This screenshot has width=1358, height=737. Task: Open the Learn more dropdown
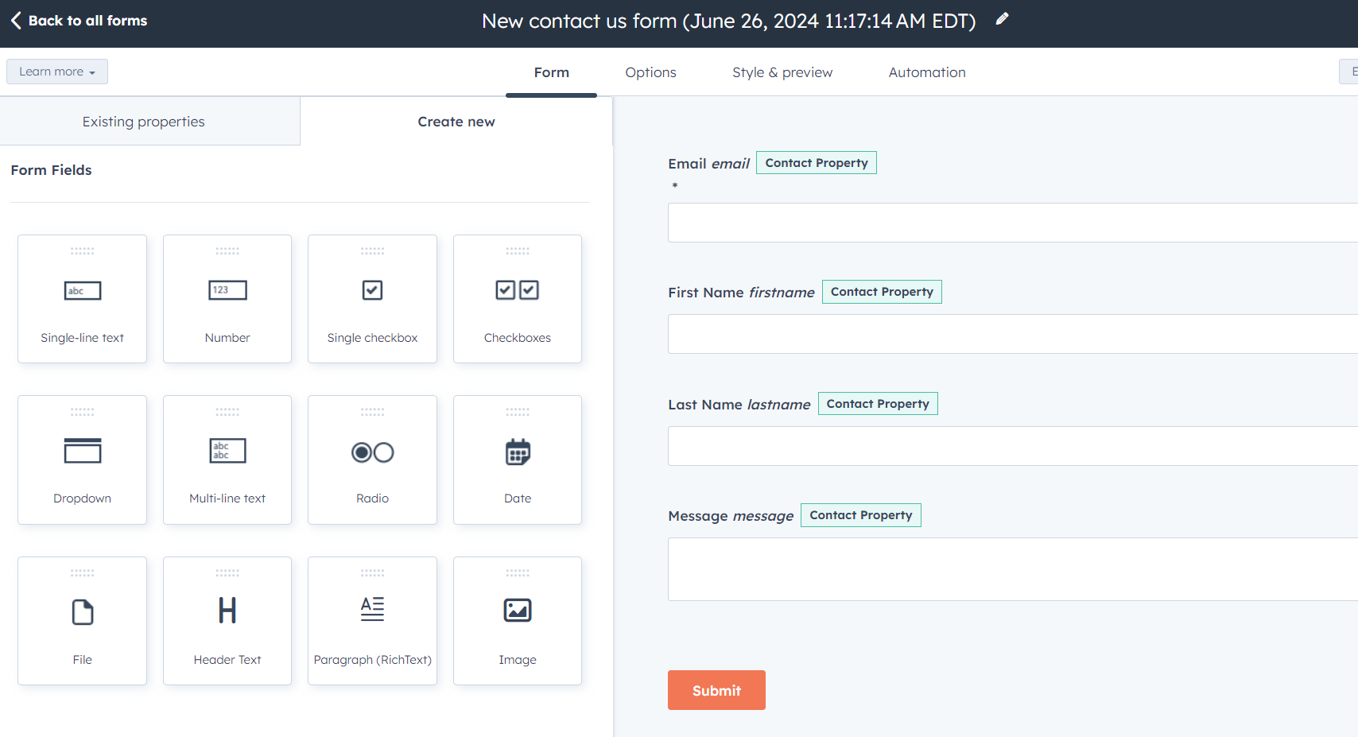[56, 71]
